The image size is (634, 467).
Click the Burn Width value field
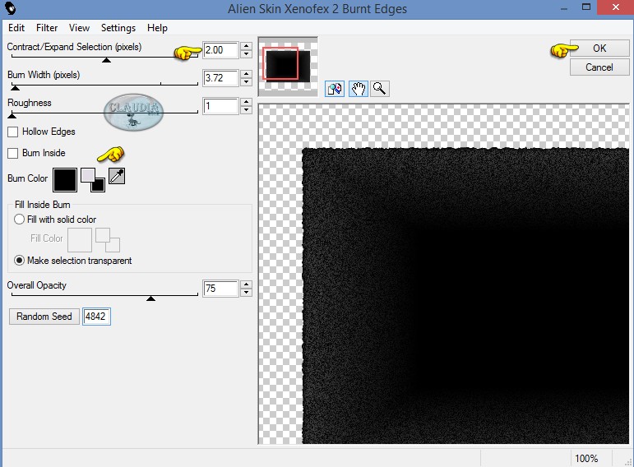[x=220, y=78]
